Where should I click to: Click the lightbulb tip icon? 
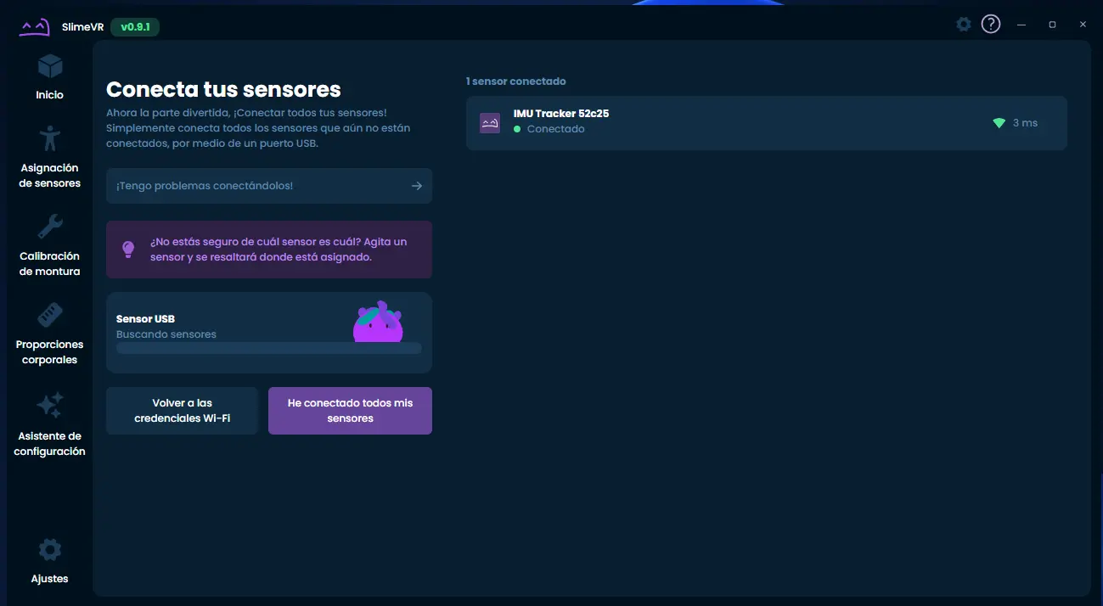point(128,249)
